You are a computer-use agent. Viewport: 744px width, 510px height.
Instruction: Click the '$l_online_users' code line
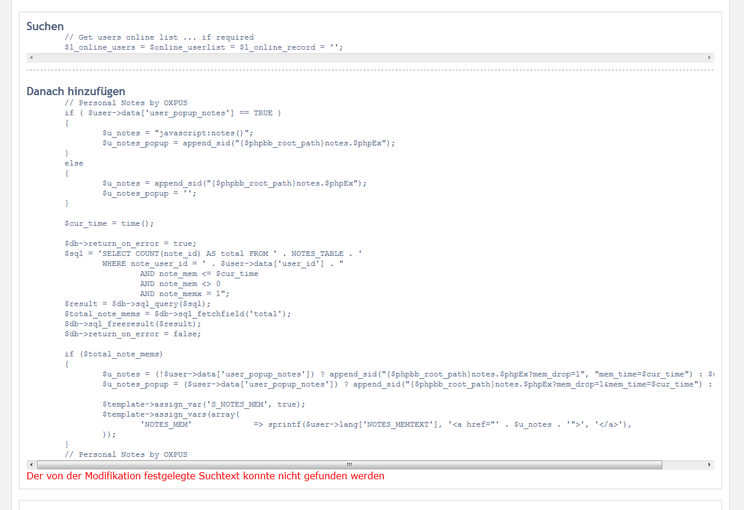[x=203, y=47]
